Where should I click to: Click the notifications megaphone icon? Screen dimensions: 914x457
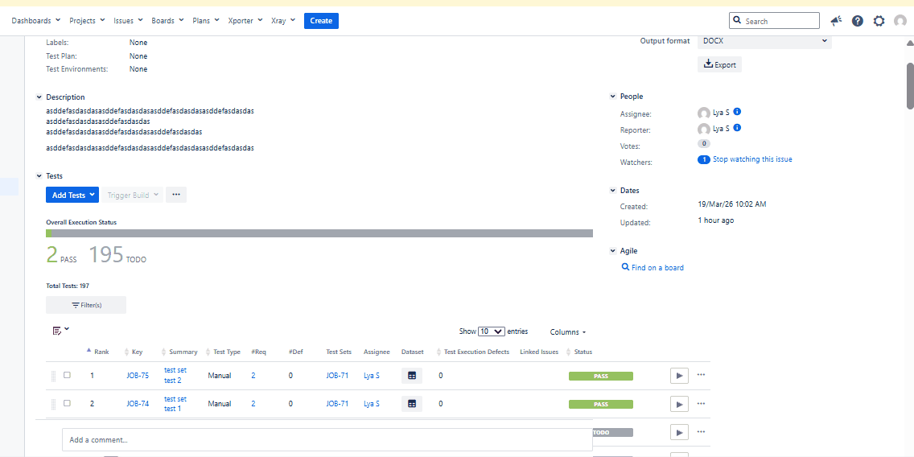coord(837,21)
